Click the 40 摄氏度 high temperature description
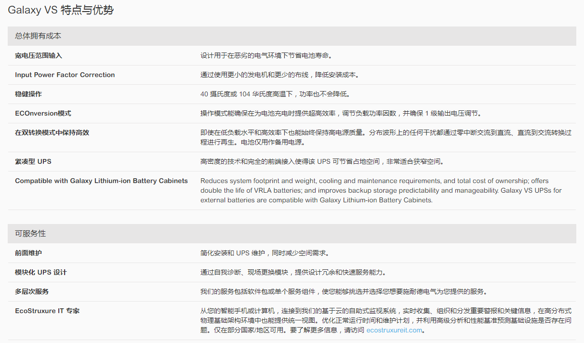The image size is (584, 343). (275, 94)
